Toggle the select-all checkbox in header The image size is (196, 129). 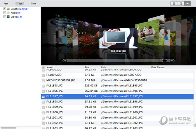click(43, 67)
